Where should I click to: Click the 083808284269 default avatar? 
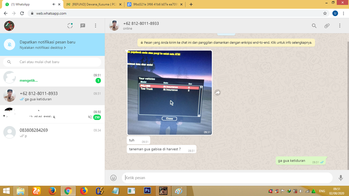click(x=10, y=132)
